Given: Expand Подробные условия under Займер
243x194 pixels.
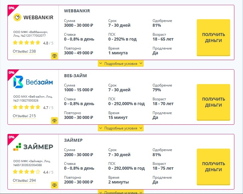Looking at the screenshot, I should (x=121, y=192).
